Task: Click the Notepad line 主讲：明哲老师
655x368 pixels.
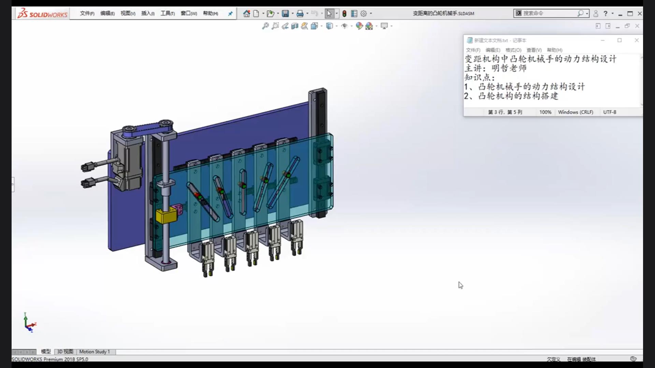Action: [x=496, y=68]
